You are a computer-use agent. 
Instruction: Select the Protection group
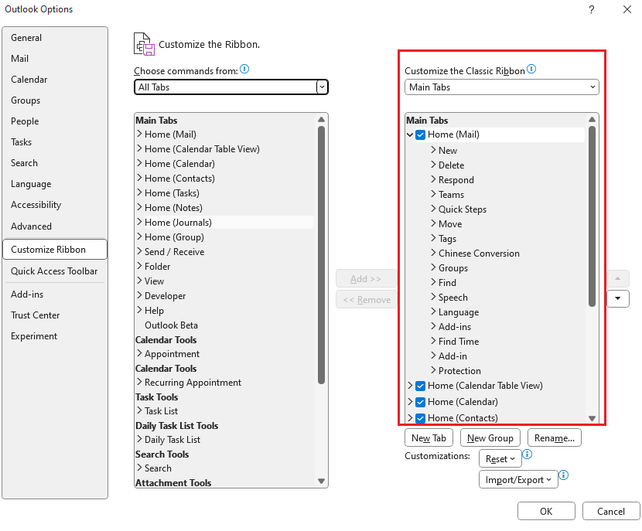pos(459,371)
